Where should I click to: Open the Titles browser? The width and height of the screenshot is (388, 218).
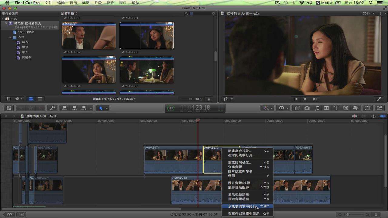[x=336, y=108]
